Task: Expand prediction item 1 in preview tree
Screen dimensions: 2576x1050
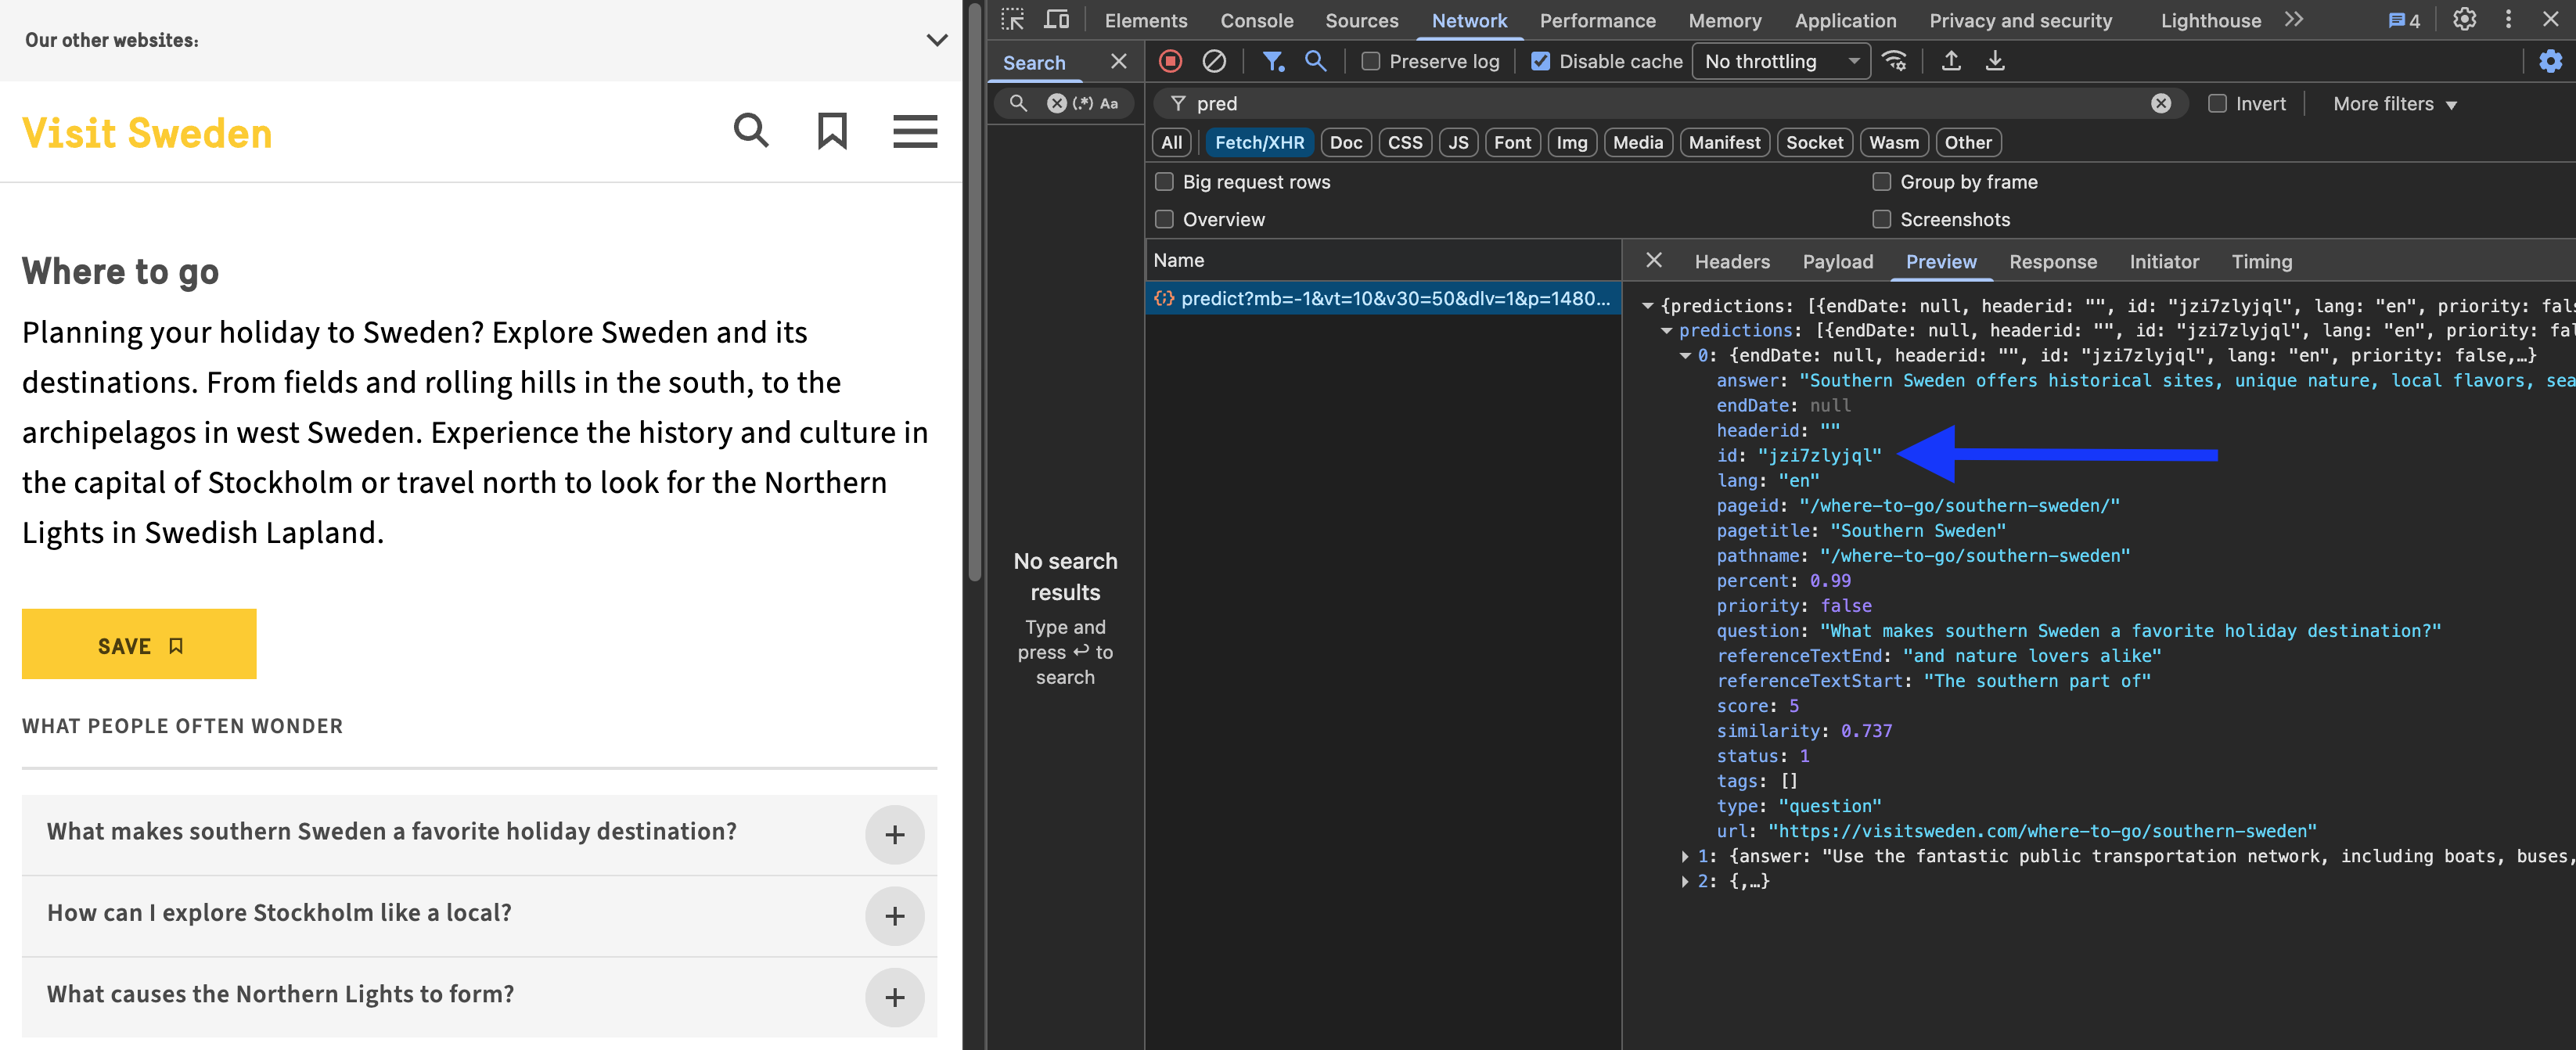Action: 1685,856
